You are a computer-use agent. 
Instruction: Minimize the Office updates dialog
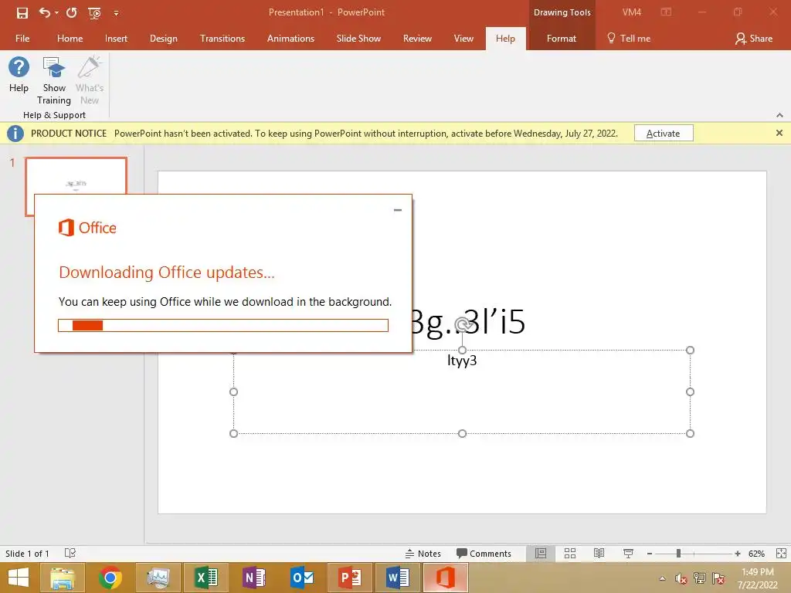398,210
